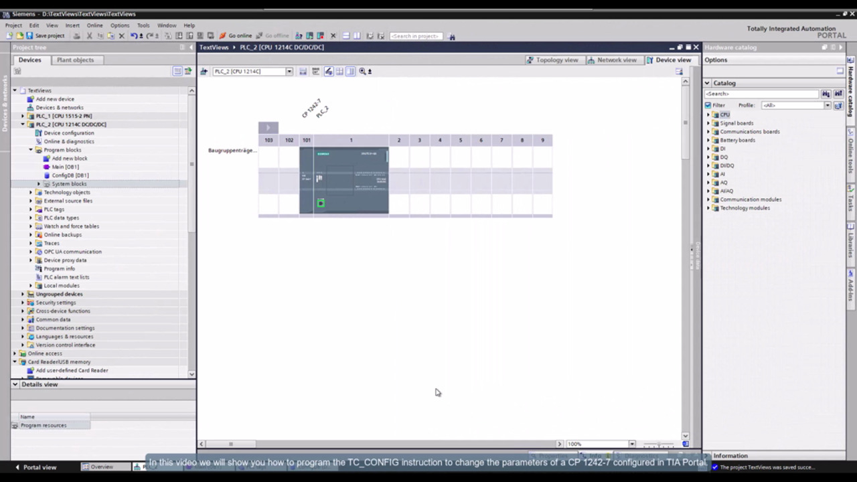This screenshot has width=857, height=482.
Task: Switch to the Network view tab
Action: click(612, 60)
